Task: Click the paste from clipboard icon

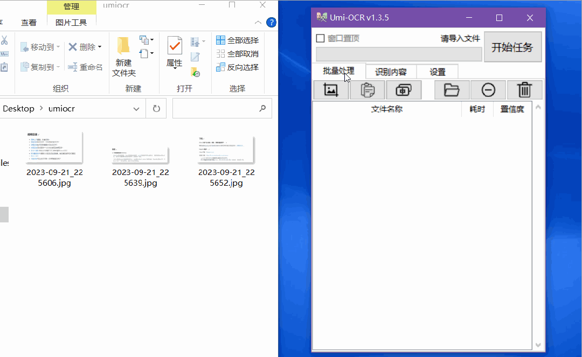Action: [367, 90]
